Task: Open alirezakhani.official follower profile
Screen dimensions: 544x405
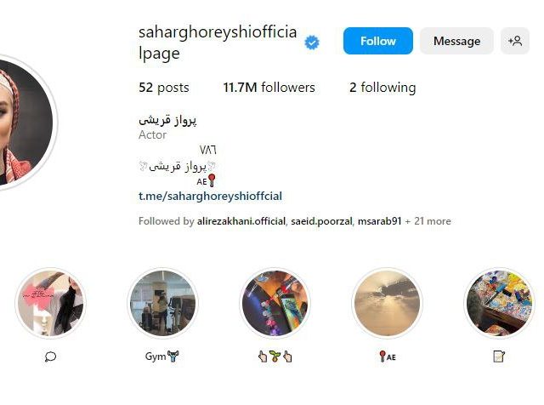Action: tap(241, 221)
